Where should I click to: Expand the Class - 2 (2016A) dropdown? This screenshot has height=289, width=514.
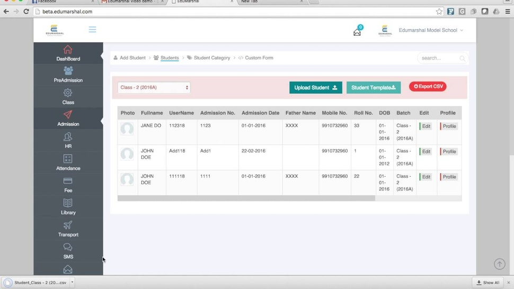(x=154, y=87)
